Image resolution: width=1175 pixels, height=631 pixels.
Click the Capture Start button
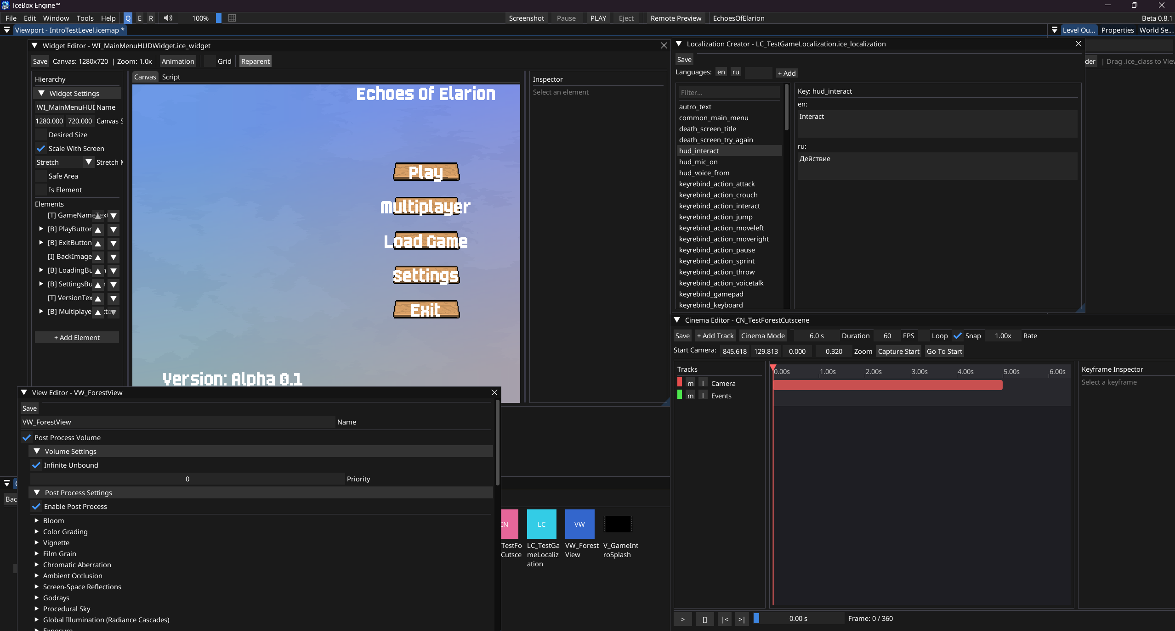[899, 351]
